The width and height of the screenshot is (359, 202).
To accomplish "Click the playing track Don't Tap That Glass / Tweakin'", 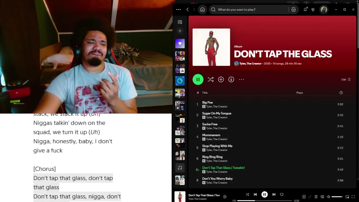I will click(x=224, y=168).
